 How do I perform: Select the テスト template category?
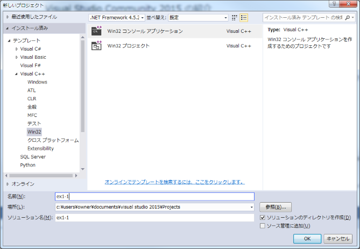[34, 123]
